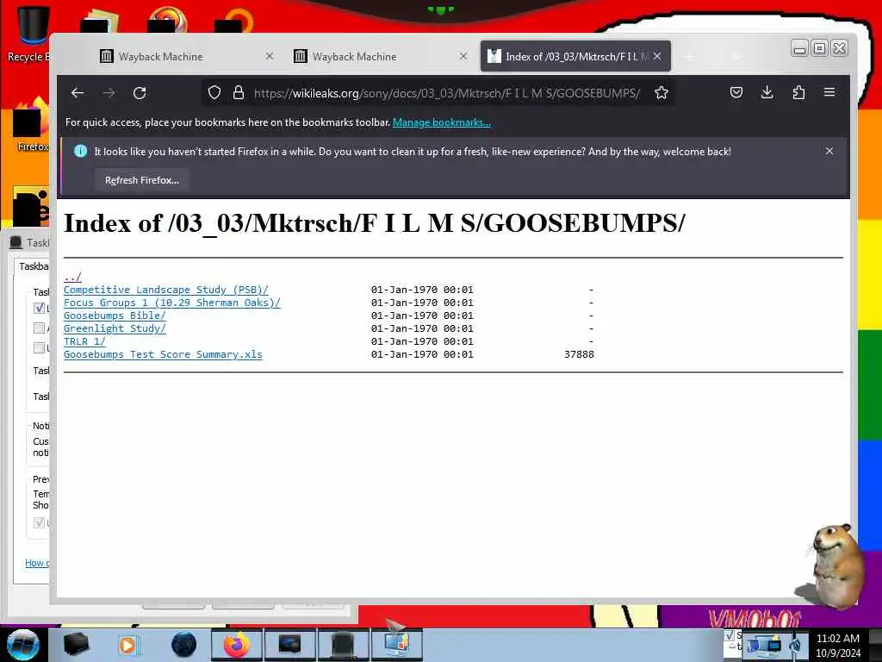The height and width of the screenshot is (662, 882).
Task: Dismiss the Firefox refresh notification bar
Action: (829, 151)
